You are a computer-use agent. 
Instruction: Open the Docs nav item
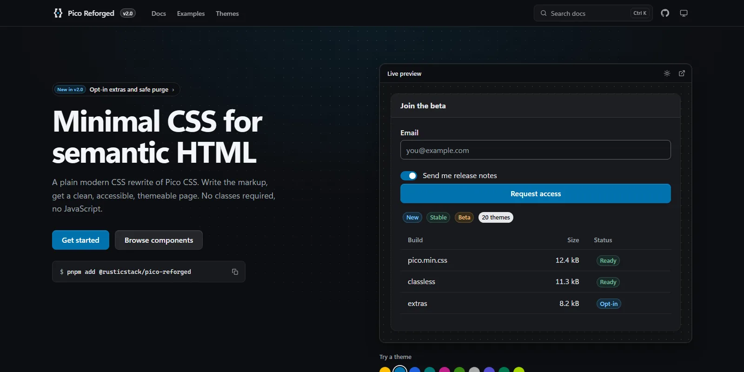(159, 13)
